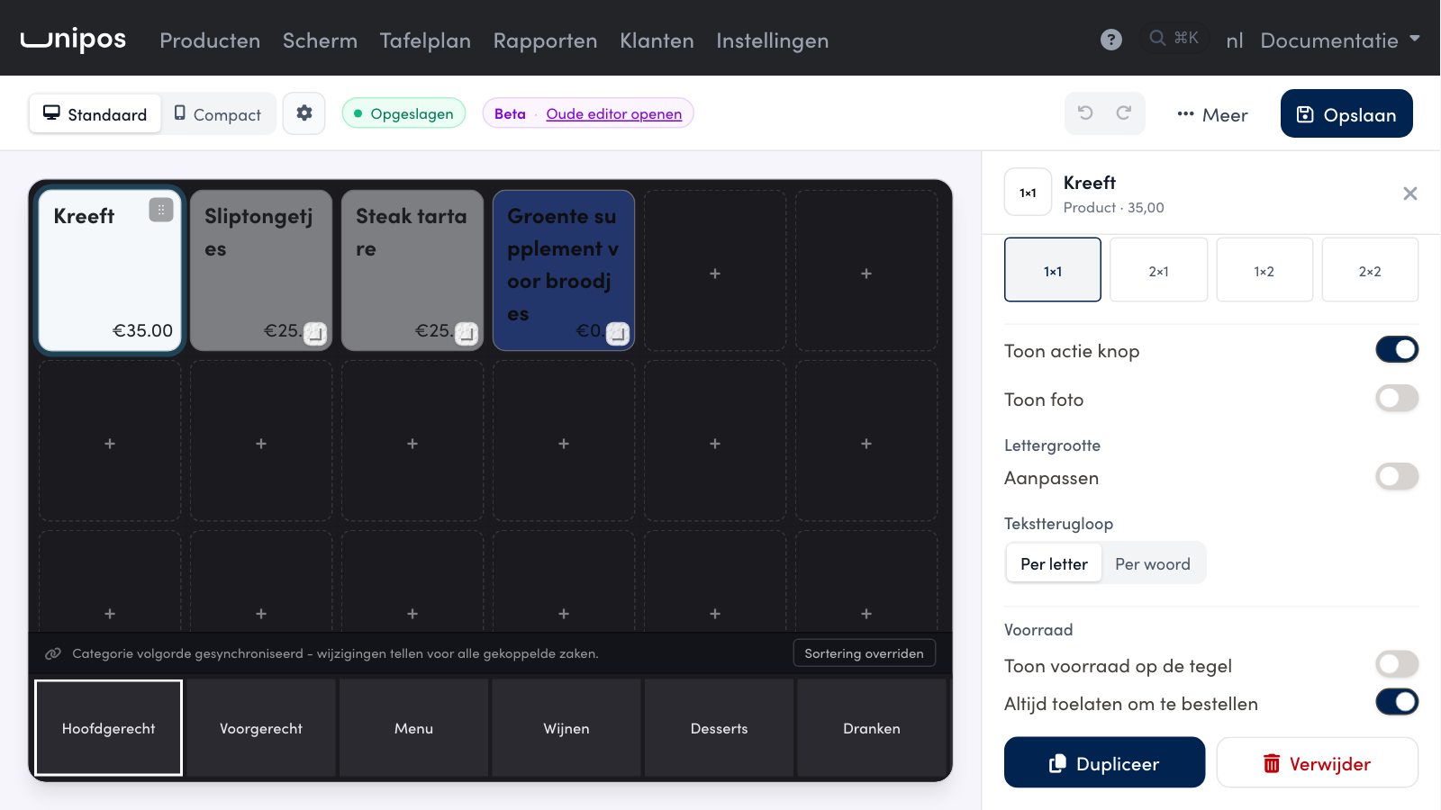Select tile size 1×2
1441x810 pixels.
(1264, 270)
